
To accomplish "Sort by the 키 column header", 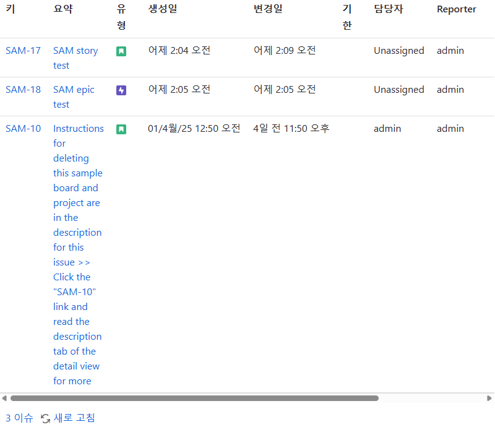I will (11, 9).
